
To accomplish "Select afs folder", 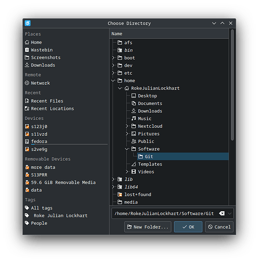I will point(125,42).
